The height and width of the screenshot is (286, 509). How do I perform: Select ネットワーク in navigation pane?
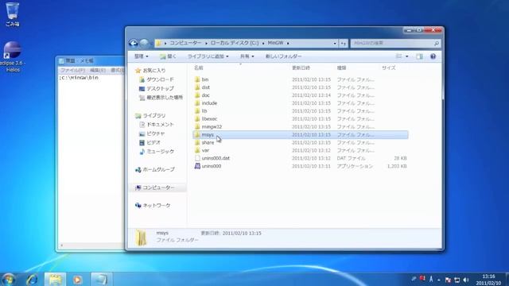153,206
